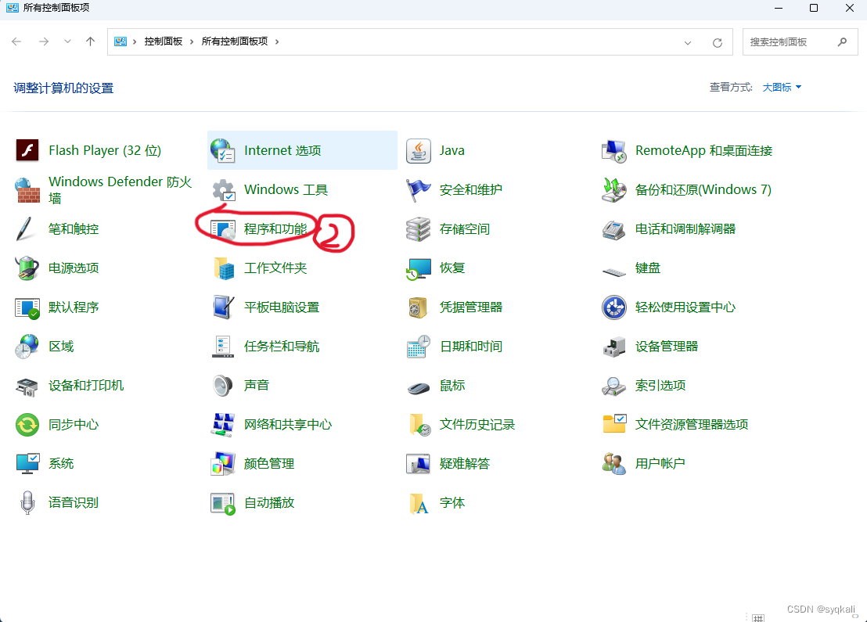
Task: Open 颜色管理 icon
Action: click(x=223, y=463)
